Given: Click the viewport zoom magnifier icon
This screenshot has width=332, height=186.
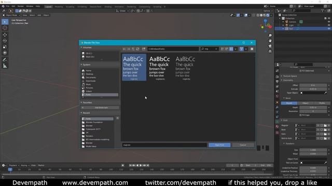Looking at the screenshot, I should pyautogui.click(x=270, y=36).
